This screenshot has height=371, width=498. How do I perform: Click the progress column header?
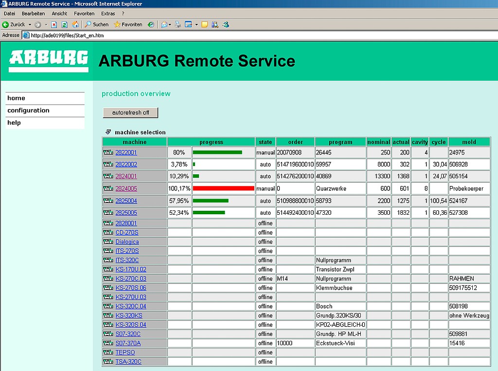click(211, 142)
